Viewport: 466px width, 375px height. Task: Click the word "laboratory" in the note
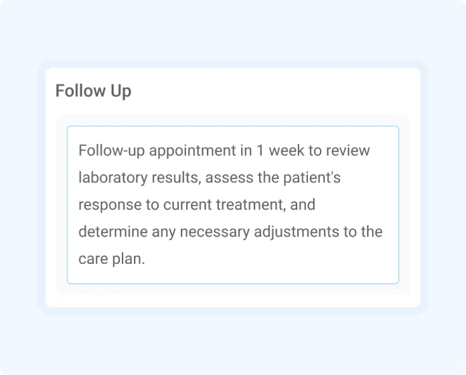pyautogui.click(x=113, y=177)
